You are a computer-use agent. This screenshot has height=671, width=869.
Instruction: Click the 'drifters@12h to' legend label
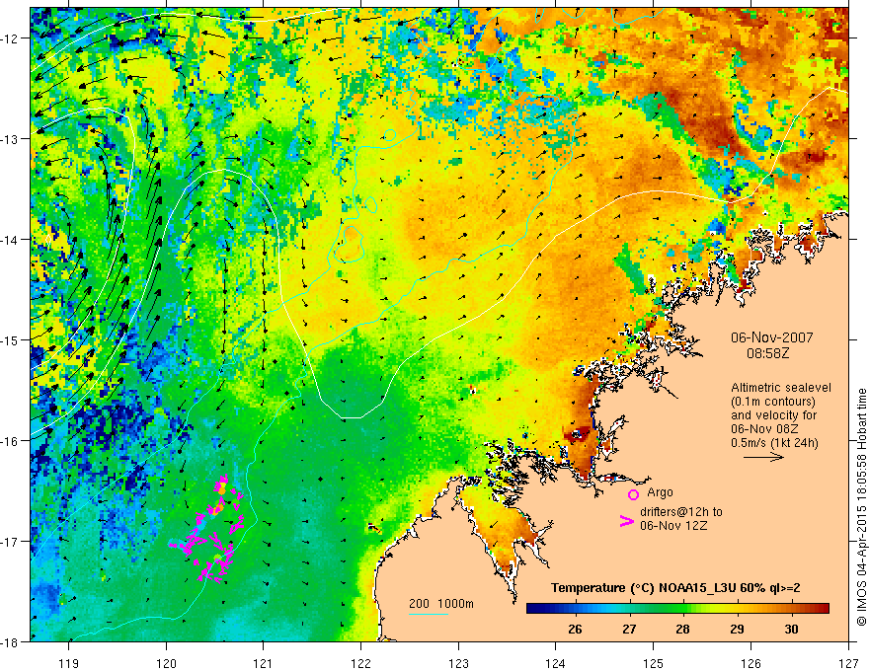pos(681,512)
